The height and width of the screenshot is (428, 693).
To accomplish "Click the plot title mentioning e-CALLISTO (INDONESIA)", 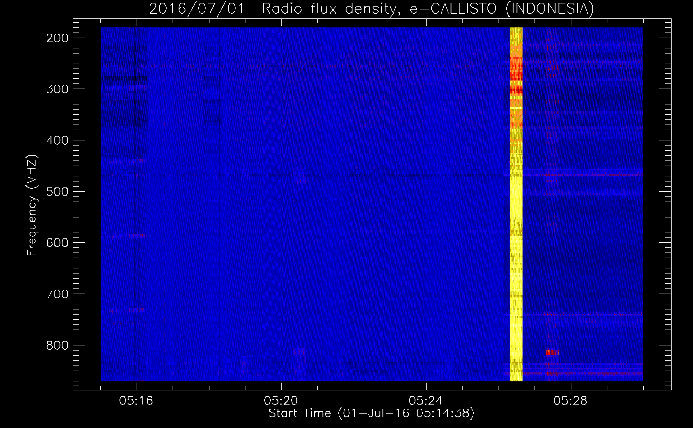I will tap(371, 9).
